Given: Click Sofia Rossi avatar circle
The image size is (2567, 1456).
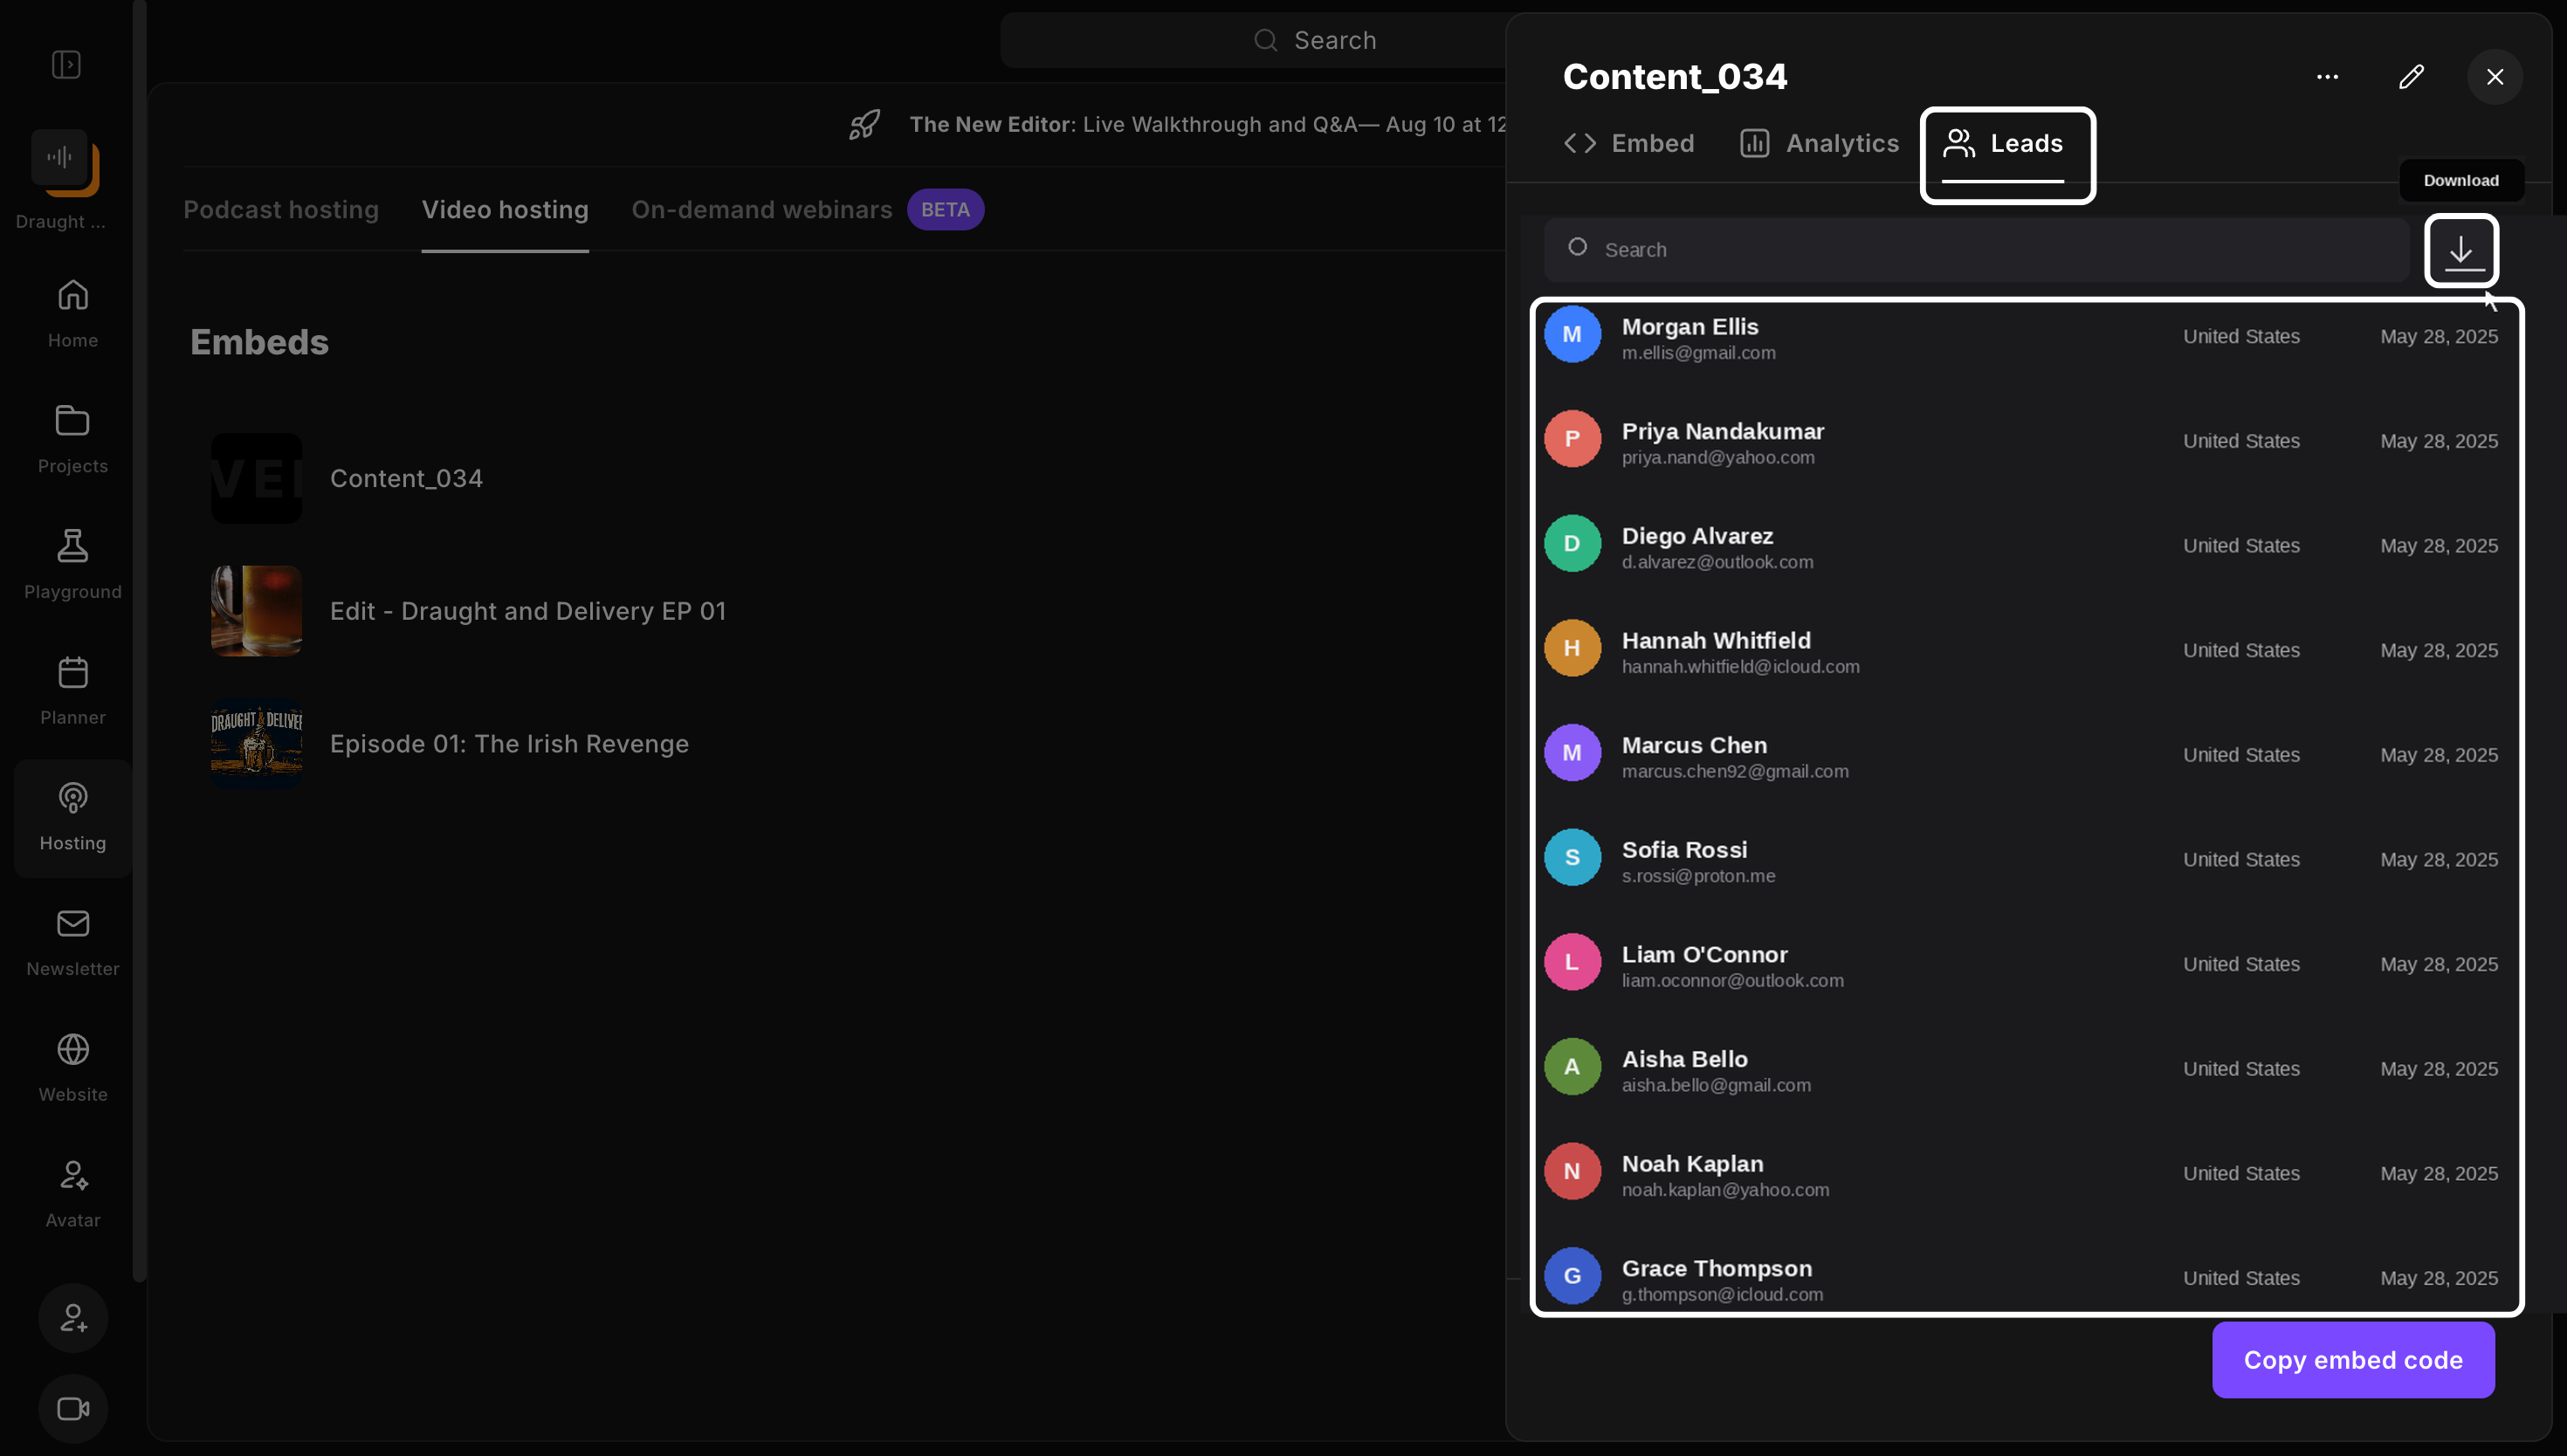Looking at the screenshot, I should pos(1572,858).
